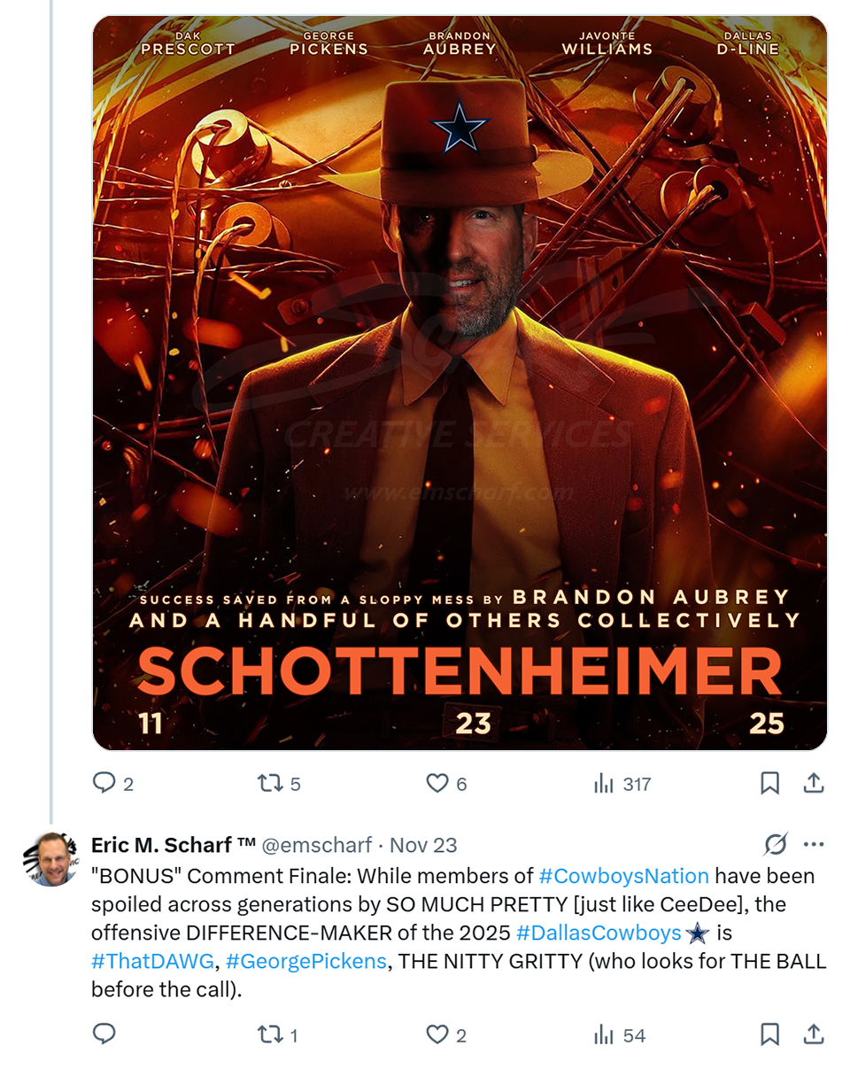Open the three-dot more options menu

click(814, 844)
